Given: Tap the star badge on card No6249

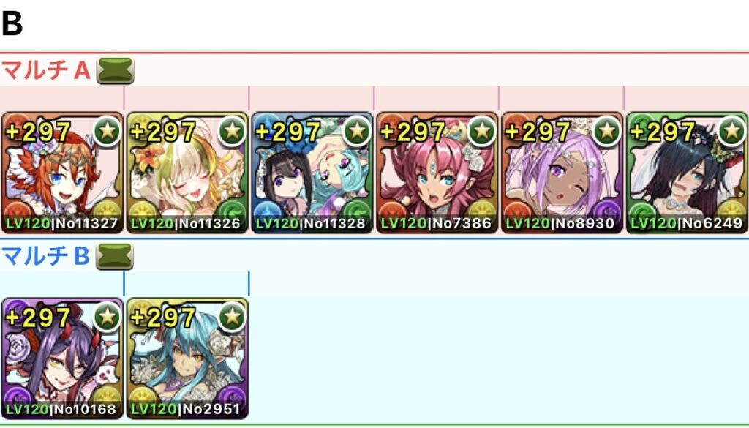Looking at the screenshot, I should point(732,130).
